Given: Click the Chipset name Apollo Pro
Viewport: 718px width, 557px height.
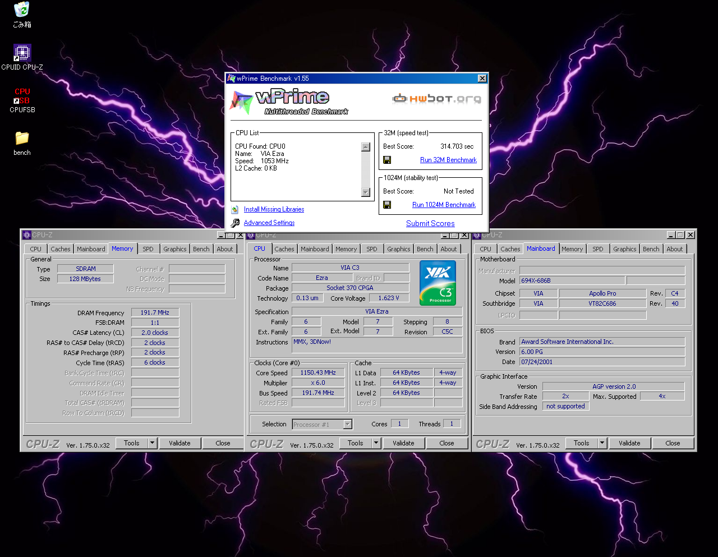Looking at the screenshot, I should [602, 293].
